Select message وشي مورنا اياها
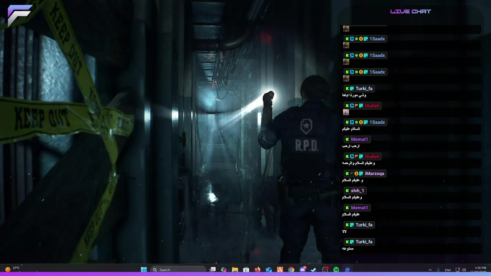Image resolution: width=491 pixels, height=276 pixels. coord(354,95)
